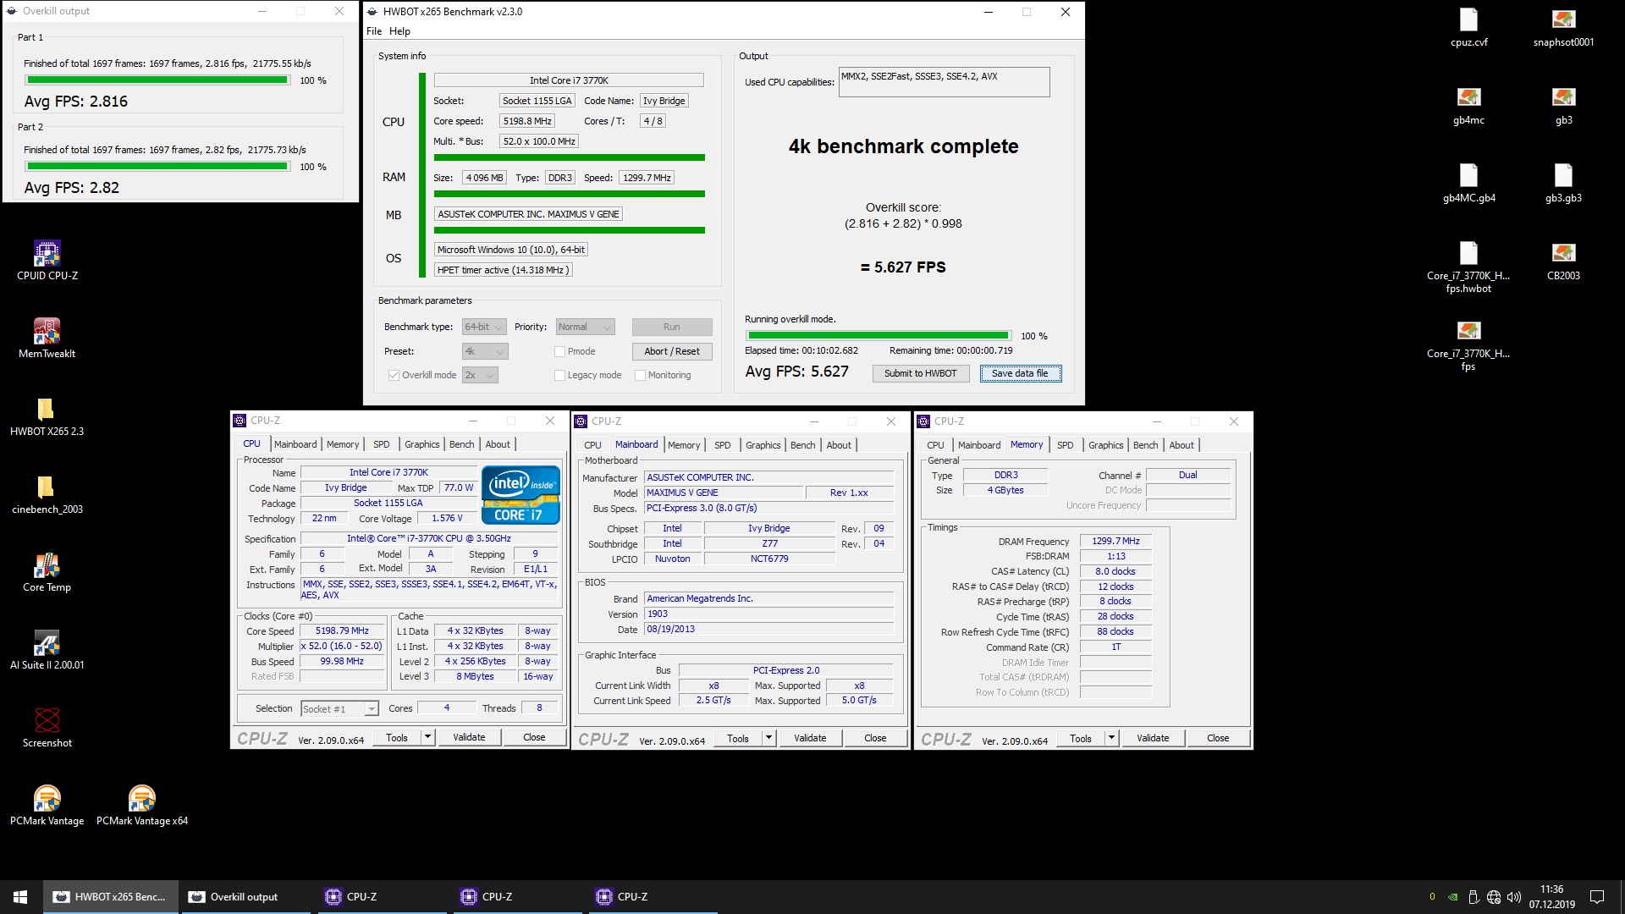Click Validate in first CPU-Z window

(x=469, y=737)
